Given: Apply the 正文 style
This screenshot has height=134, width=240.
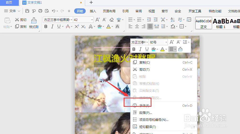Looking at the screenshot, I should (x=204, y=23).
